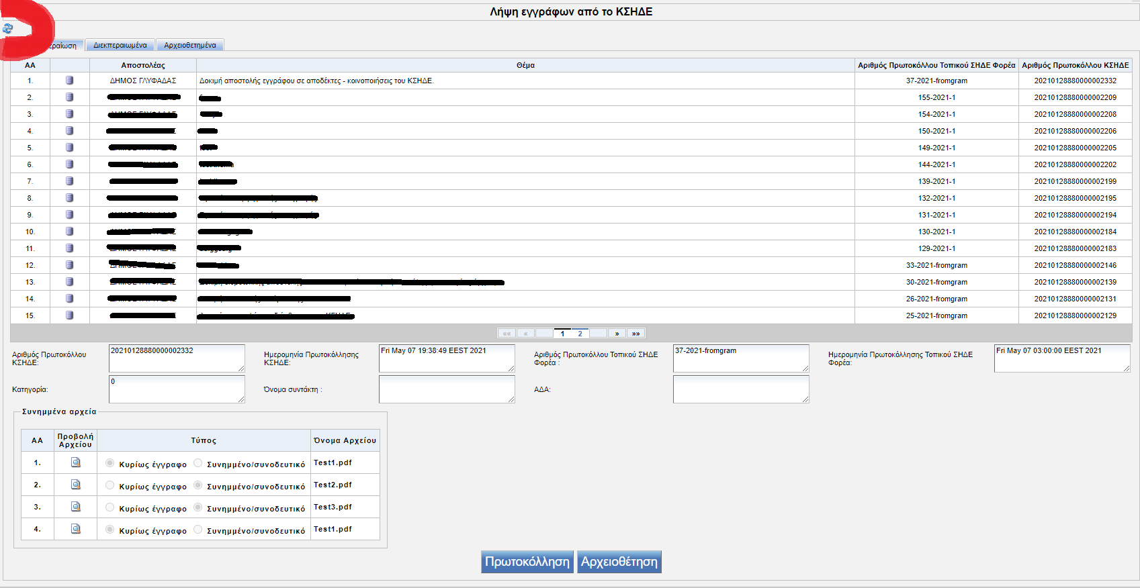This screenshot has height=588, width=1140.
Task: Click the refresh icon at top left
Action: coord(7,28)
